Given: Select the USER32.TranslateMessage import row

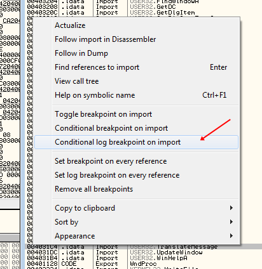Looking at the screenshot, I should click(x=143, y=247).
